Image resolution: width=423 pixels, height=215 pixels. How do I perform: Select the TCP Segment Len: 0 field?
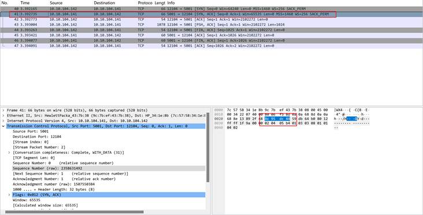[34, 158]
